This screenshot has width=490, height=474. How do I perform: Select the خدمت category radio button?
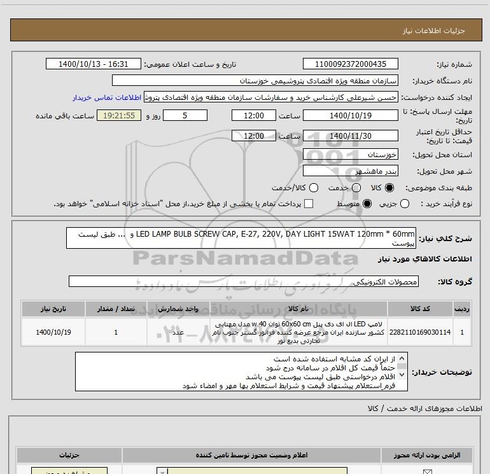click(x=356, y=188)
